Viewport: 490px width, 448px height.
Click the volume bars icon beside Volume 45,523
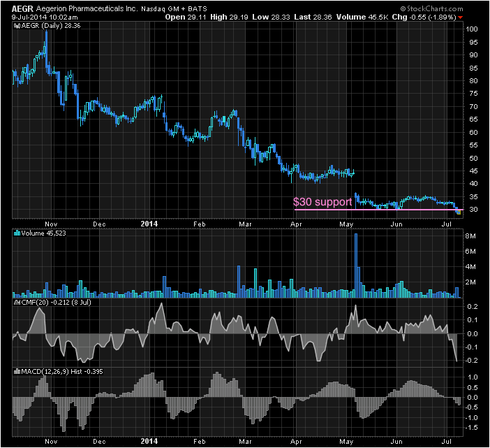[x=17, y=233]
